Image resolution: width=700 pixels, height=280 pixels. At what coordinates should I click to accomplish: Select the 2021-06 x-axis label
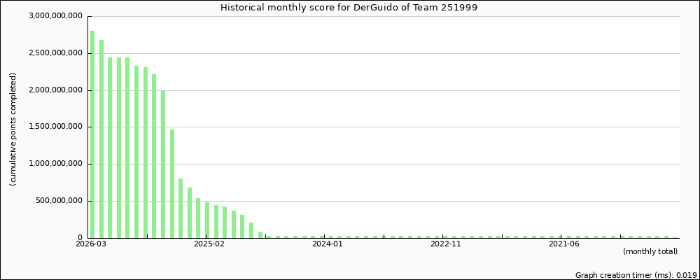click(563, 244)
